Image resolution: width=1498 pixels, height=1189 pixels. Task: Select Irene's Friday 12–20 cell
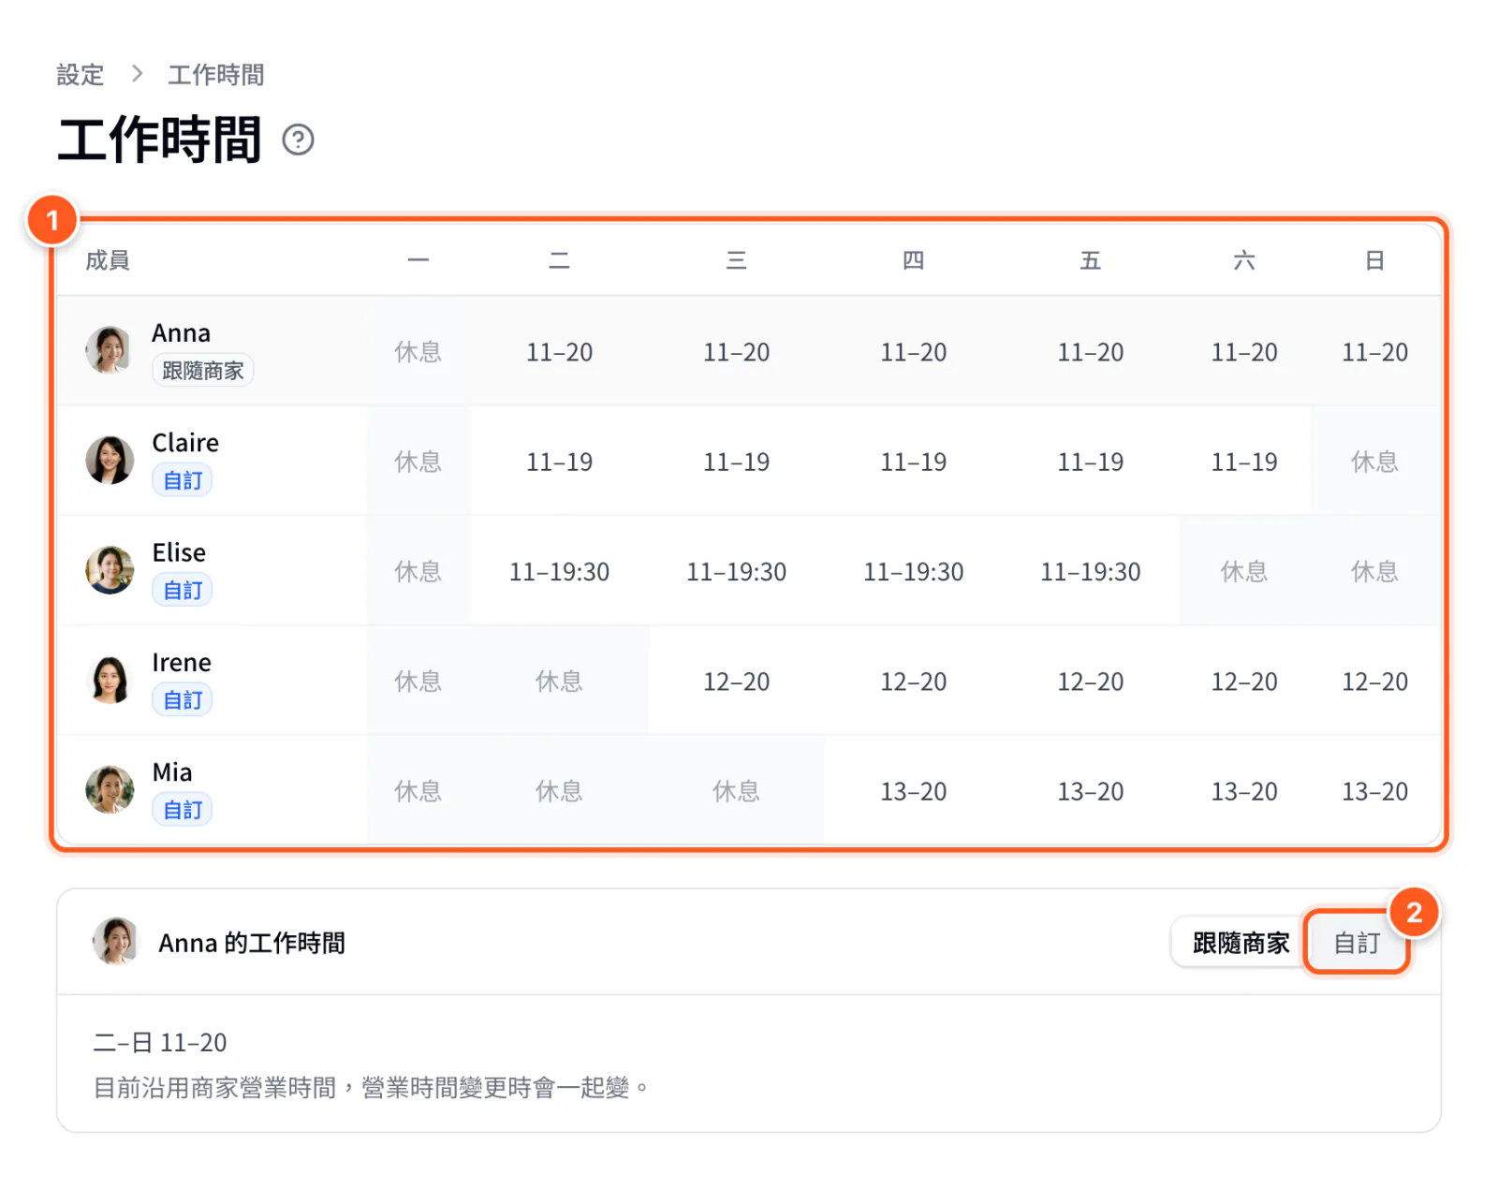pos(1090,682)
